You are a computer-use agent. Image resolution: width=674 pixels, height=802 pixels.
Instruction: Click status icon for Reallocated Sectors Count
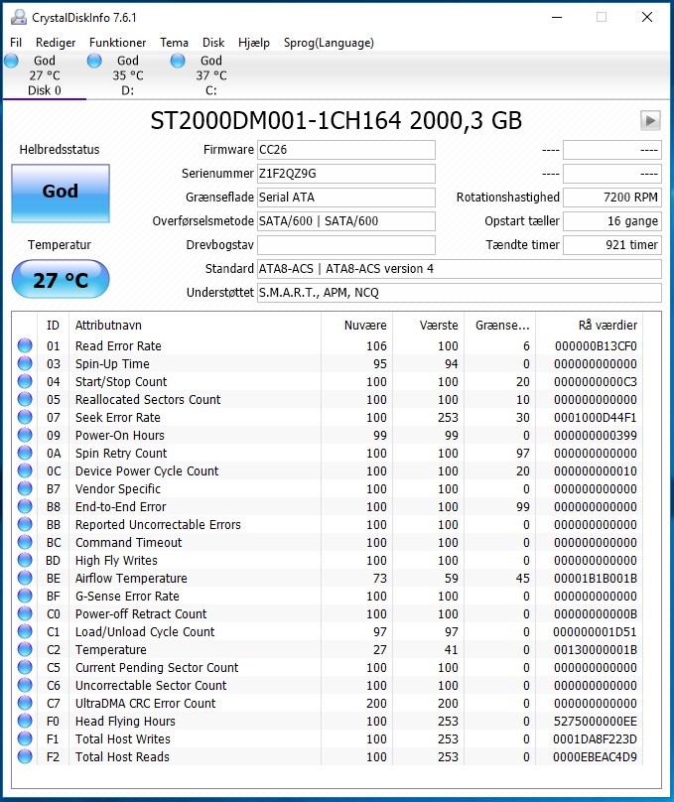click(25, 399)
